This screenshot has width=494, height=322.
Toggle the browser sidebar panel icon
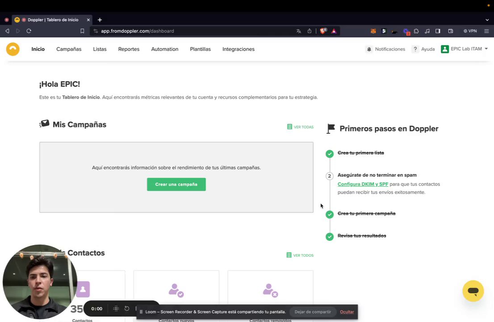tap(438, 31)
